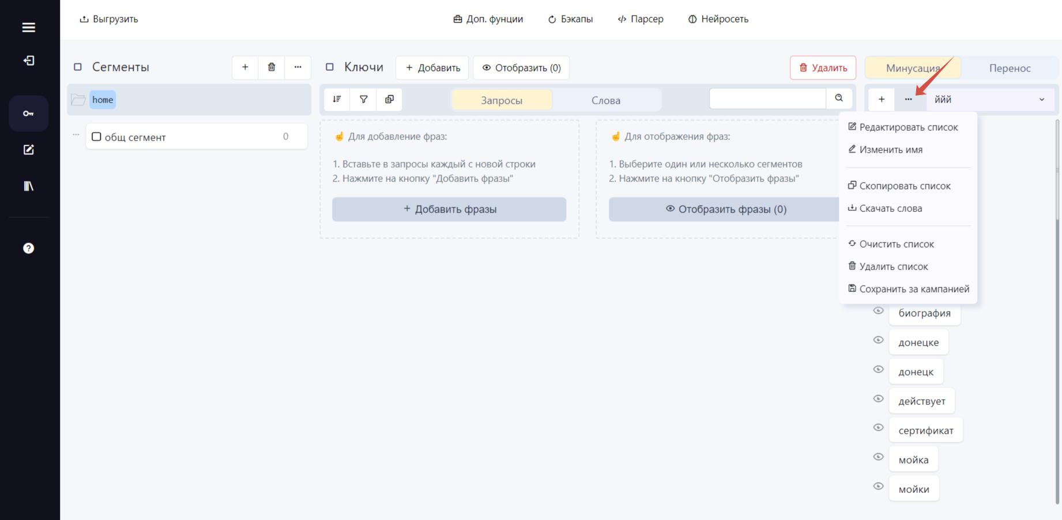The height and width of the screenshot is (520, 1062).
Task: Open the key section in sidebar
Action: tap(28, 113)
